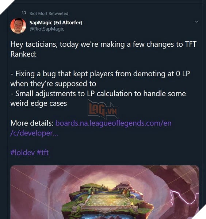Open the boards.na.leagueoflegends.com/en link
Viewport: 206px width, 219px height.
[113, 123]
